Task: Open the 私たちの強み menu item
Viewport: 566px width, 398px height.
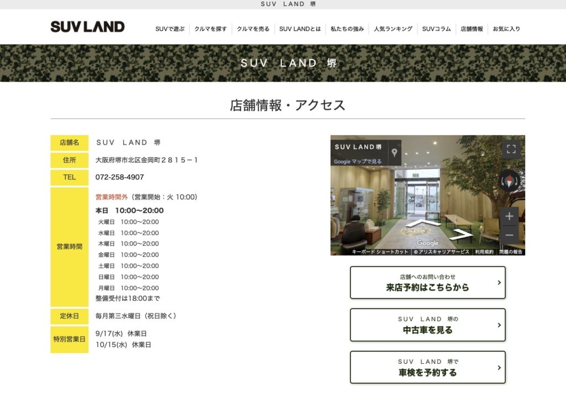Action: pyautogui.click(x=347, y=29)
